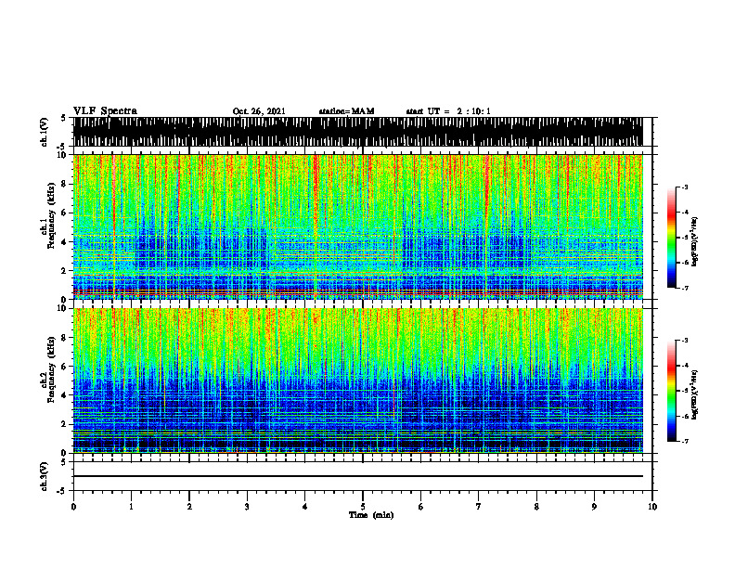Click time axis tick label "1"
The height and width of the screenshot is (568, 735).
(x=131, y=507)
